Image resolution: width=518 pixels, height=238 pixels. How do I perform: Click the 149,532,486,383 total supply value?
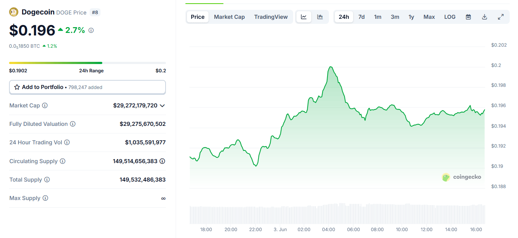[143, 180]
